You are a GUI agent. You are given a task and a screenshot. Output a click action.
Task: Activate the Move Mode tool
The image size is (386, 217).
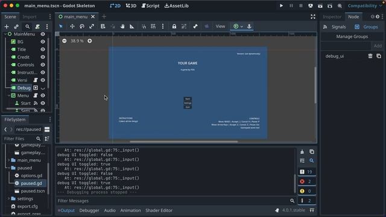click(72, 27)
